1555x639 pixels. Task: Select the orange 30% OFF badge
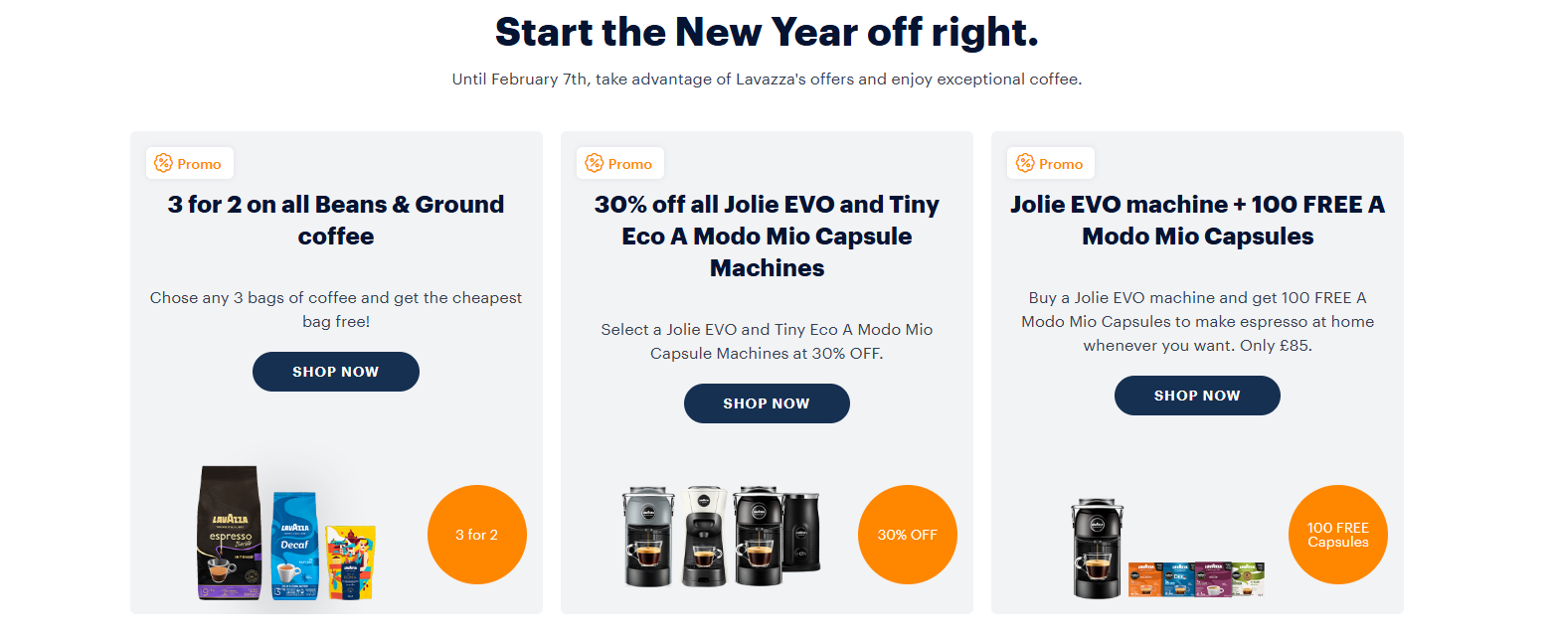point(907,534)
